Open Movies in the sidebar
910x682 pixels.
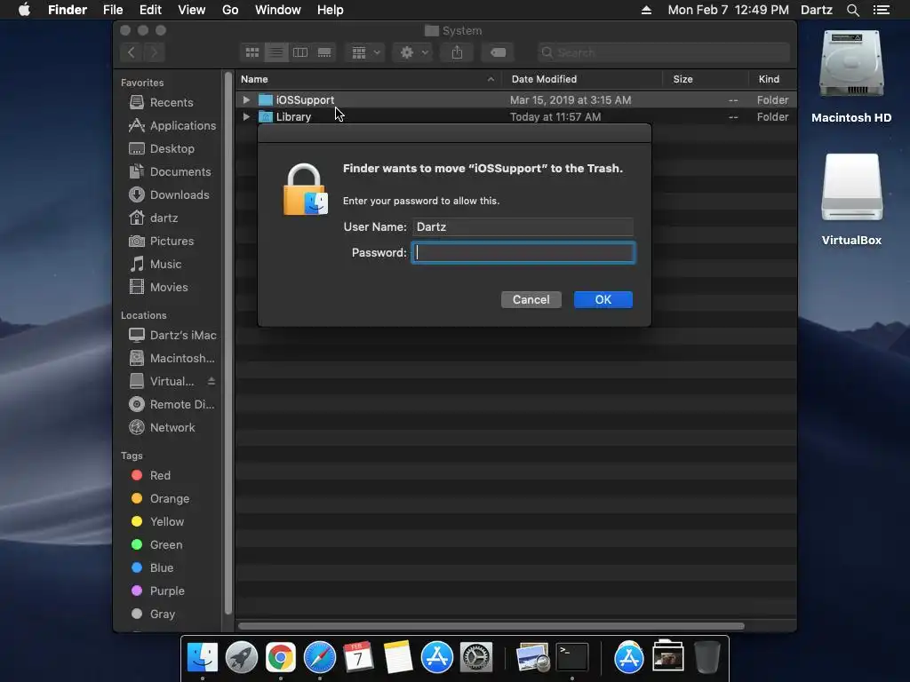point(158,288)
